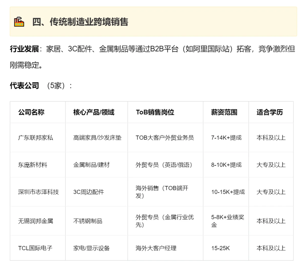Select the 15-25K salary cell
The width and height of the screenshot is (308, 272).
point(220,248)
